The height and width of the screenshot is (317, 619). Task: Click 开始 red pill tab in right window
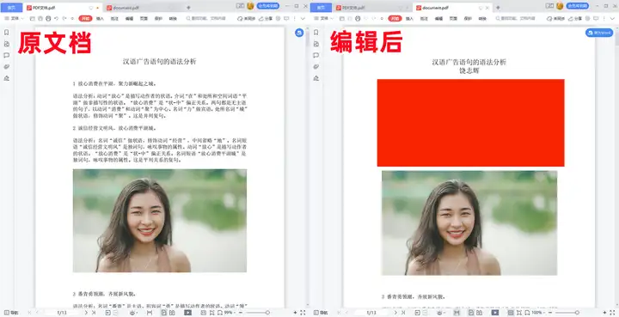coord(395,19)
